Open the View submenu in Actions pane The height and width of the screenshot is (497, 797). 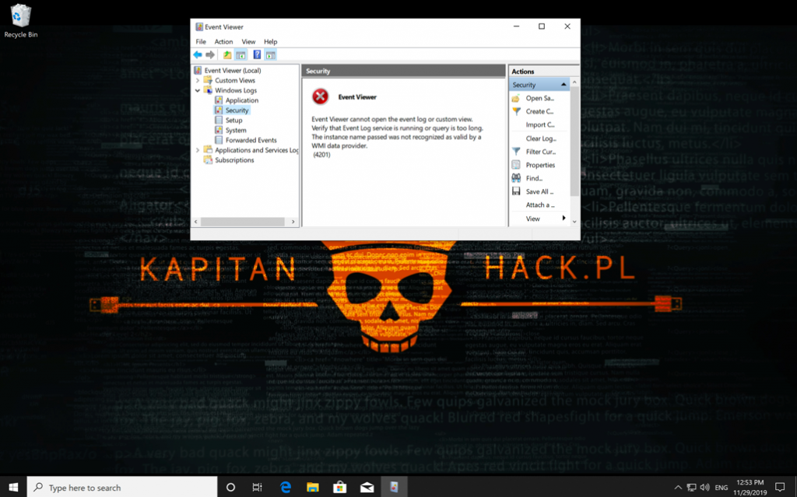(x=539, y=219)
